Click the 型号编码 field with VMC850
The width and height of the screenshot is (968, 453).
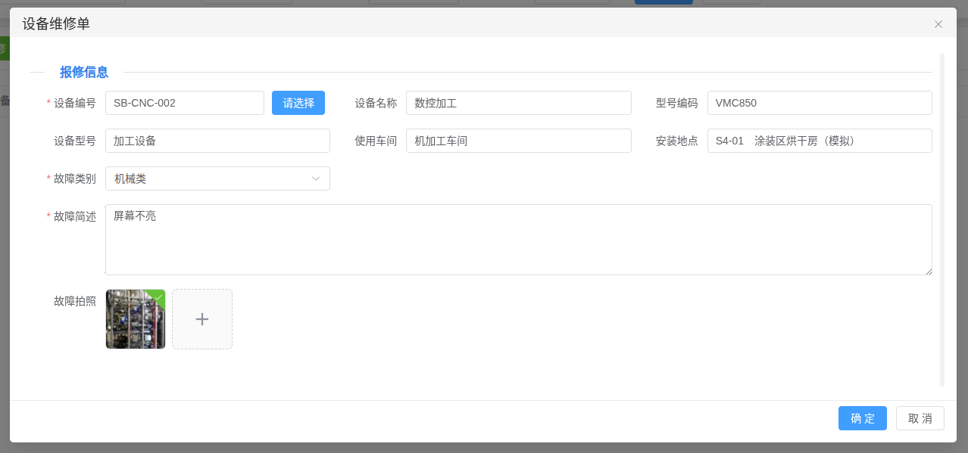point(820,103)
